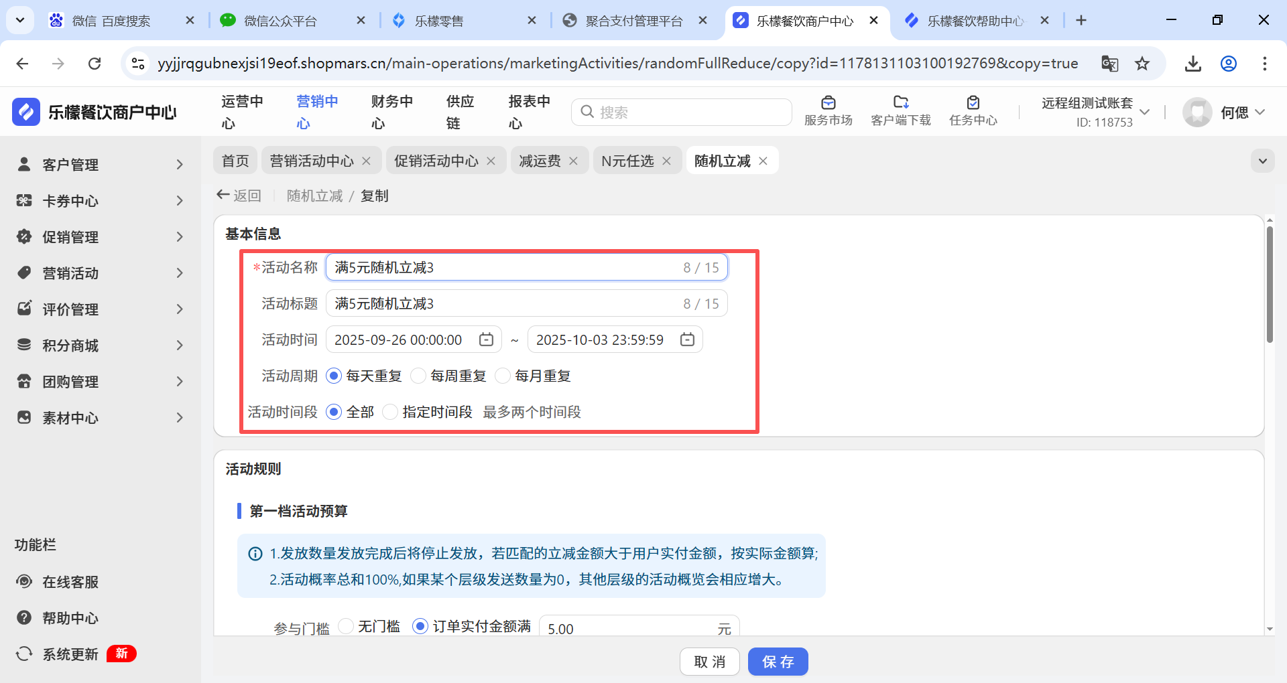Click the 活动名称 input field
The height and width of the screenshot is (683, 1287).
[x=527, y=267]
